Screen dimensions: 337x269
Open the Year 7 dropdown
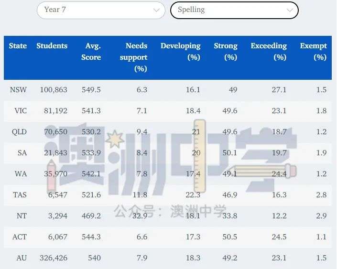pyautogui.click(x=100, y=10)
